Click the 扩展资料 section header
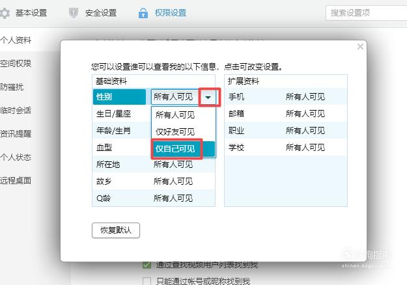407x285 pixels. pos(244,81)
